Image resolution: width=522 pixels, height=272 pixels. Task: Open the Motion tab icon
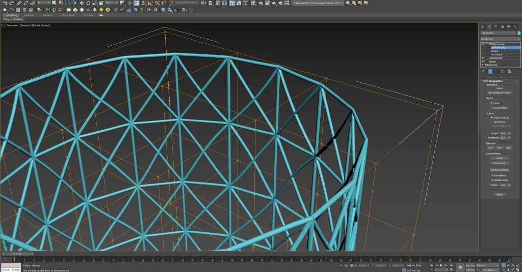point(502,27)
